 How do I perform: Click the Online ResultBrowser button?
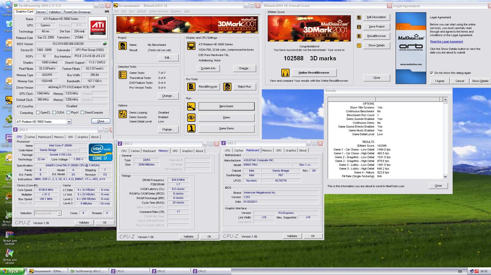point(314,73)
